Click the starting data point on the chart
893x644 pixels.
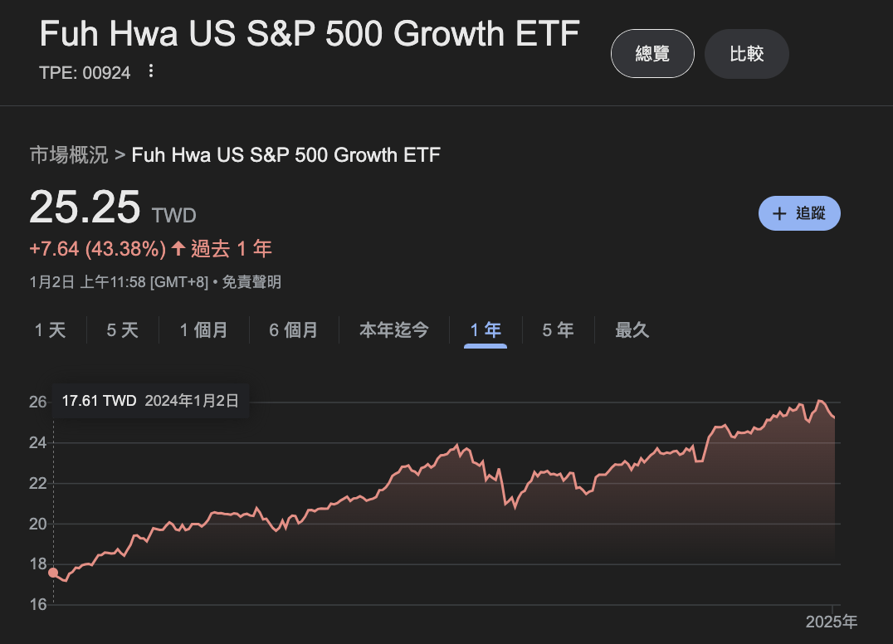53,572
